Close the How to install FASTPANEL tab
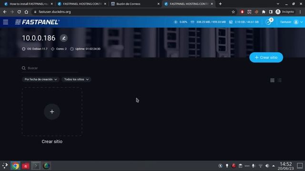305x171 pixels. (x=51, y=4)
